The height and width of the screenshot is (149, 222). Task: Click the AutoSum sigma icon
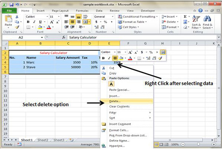(x=185, y=17)
